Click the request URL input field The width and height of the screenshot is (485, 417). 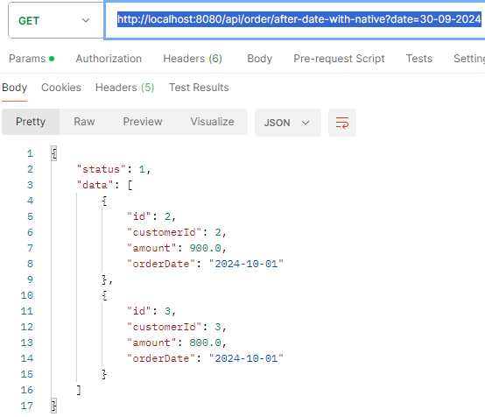(295, 20)
